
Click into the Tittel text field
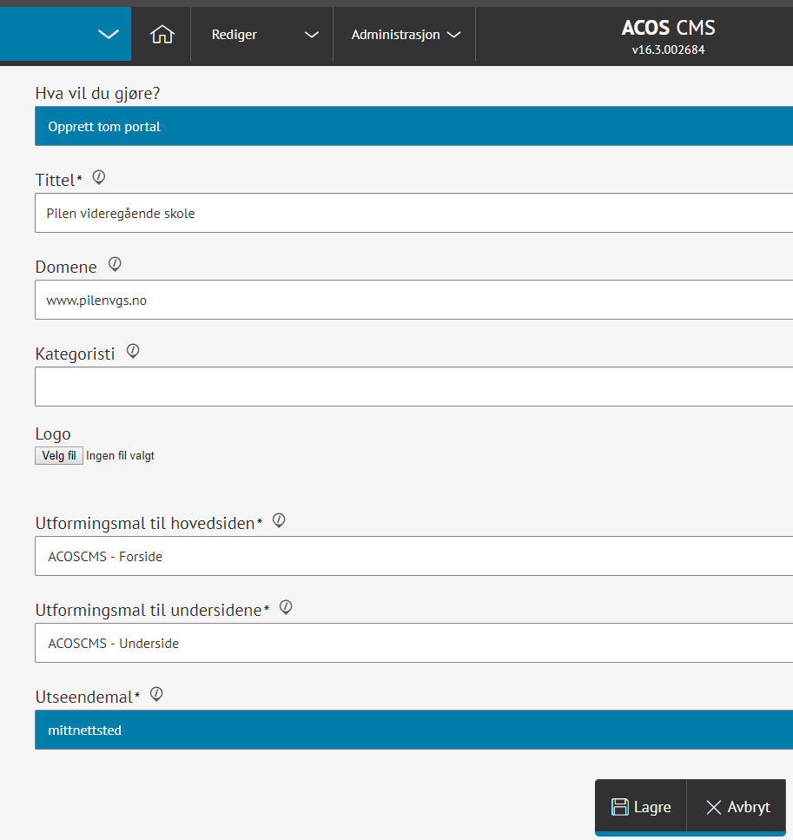413,214
